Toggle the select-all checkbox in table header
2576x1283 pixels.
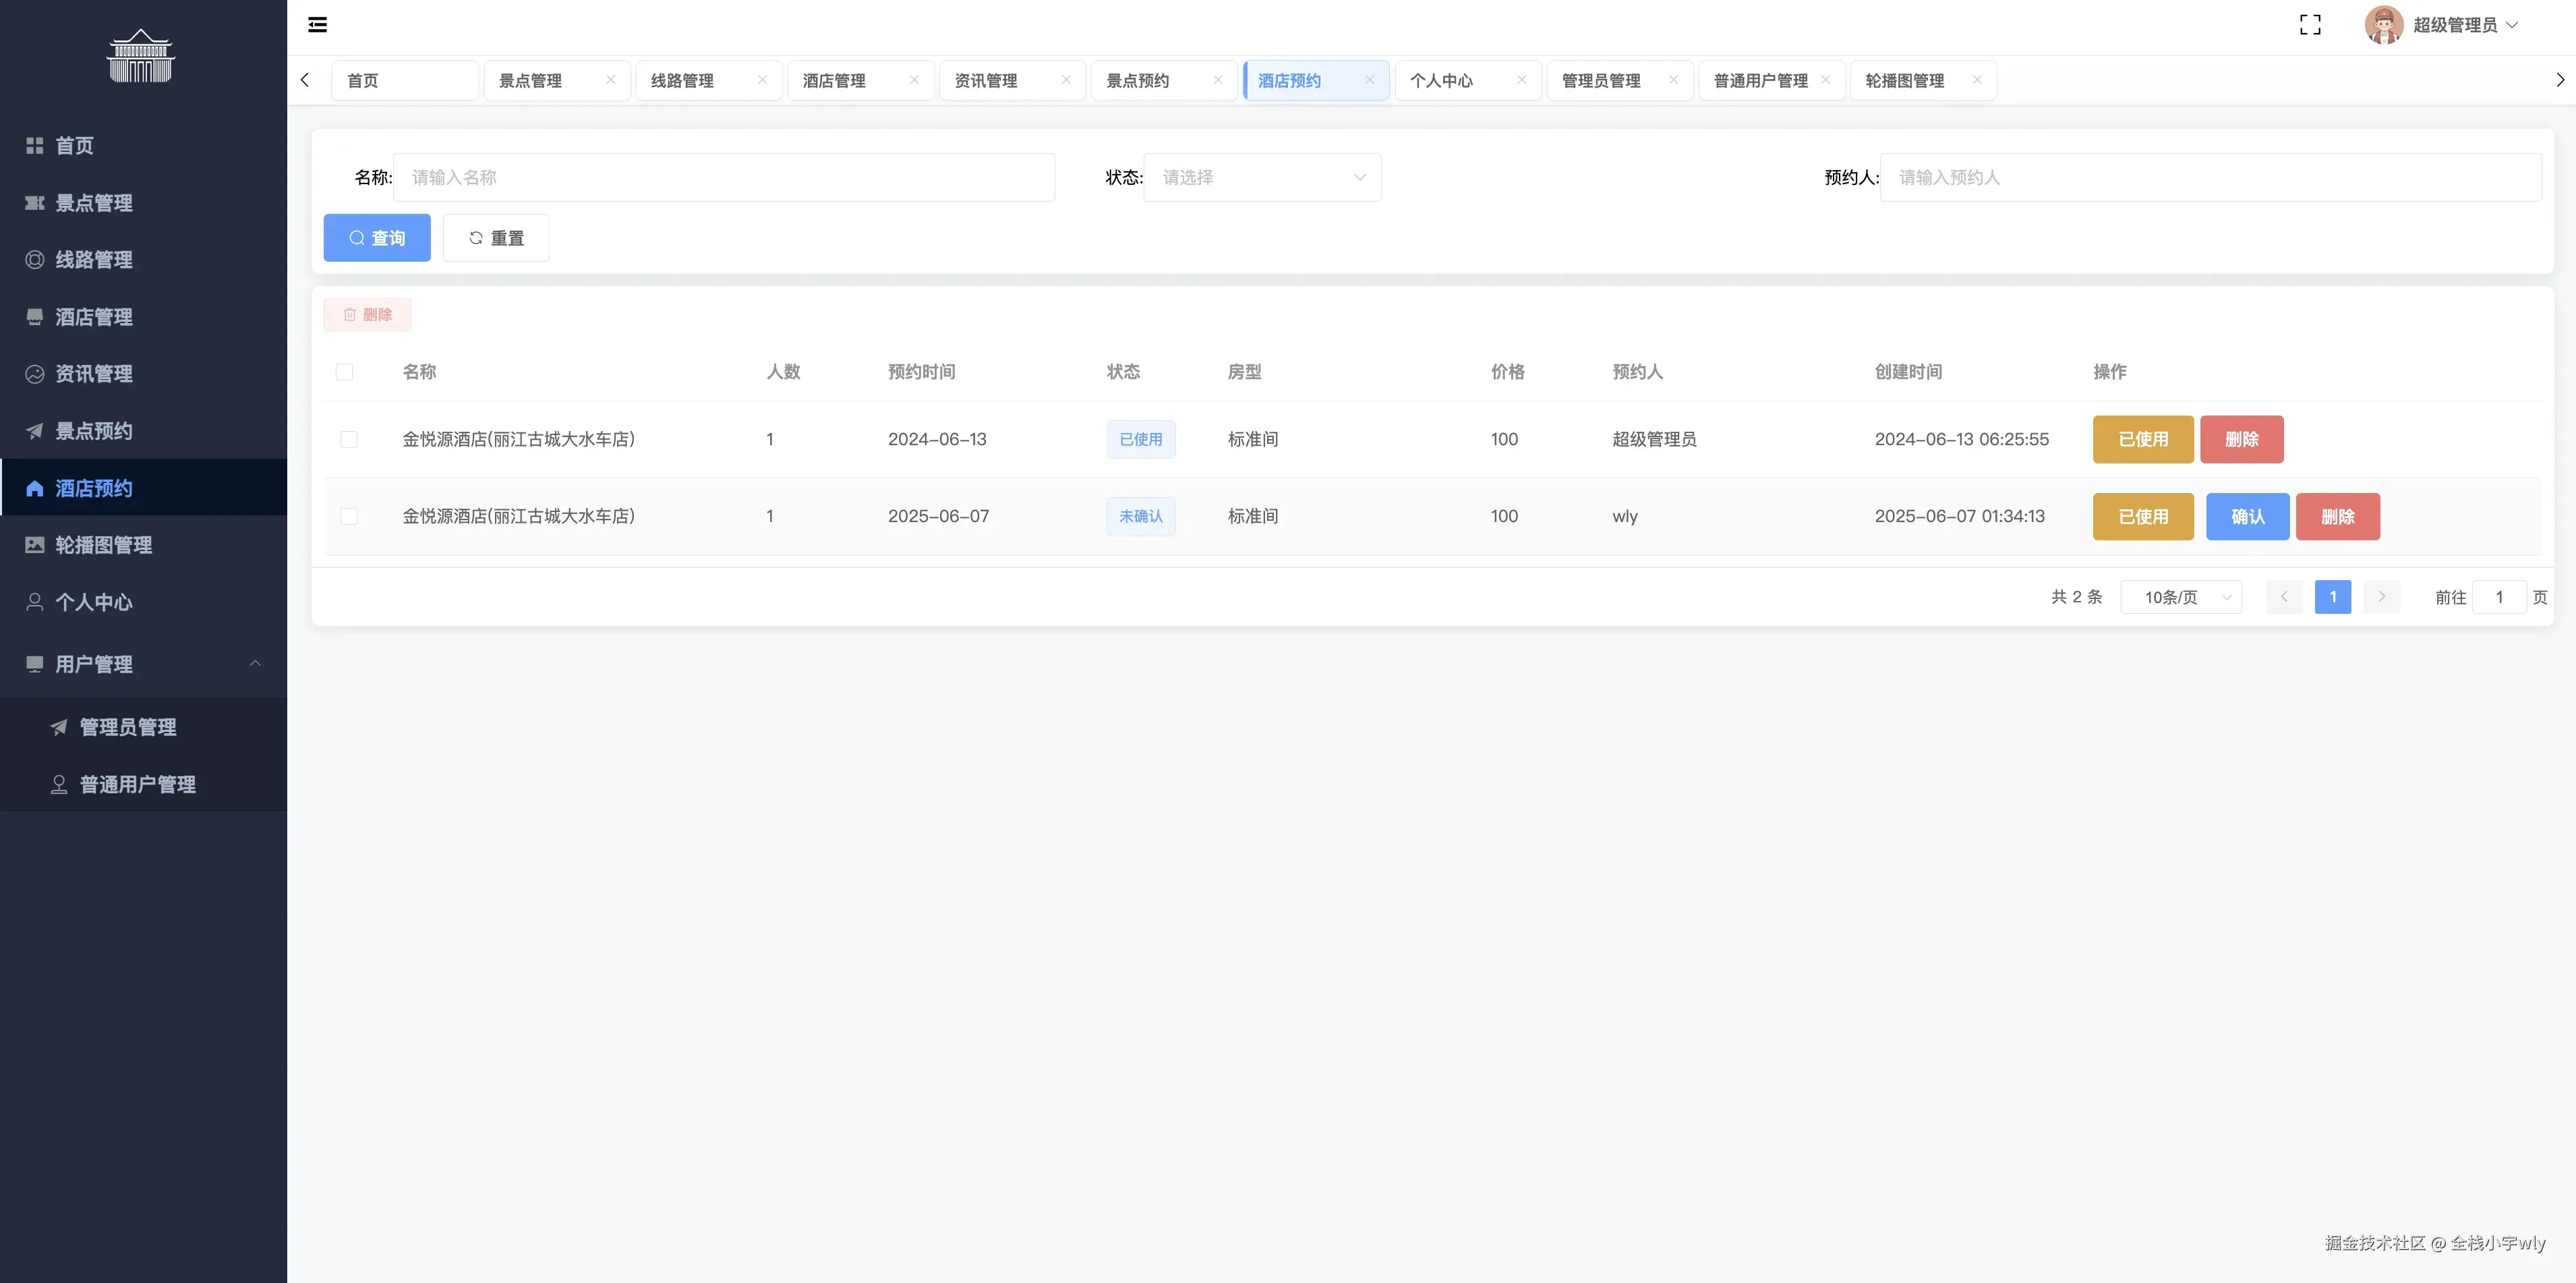[344, 372]
